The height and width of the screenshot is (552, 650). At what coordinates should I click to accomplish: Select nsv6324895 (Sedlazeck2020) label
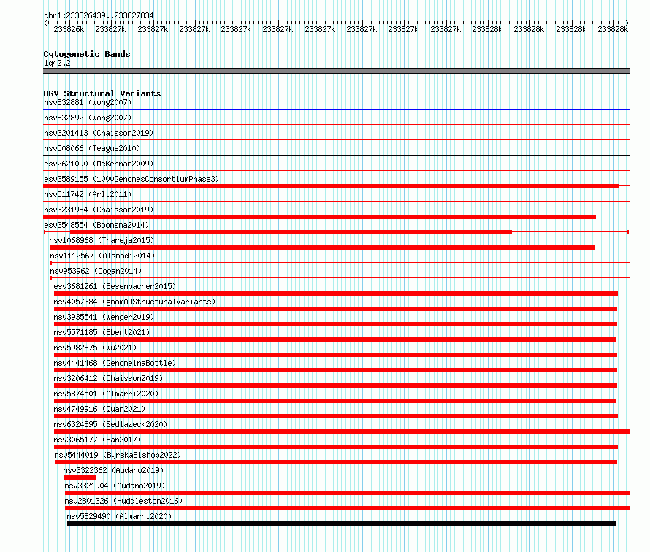click(110, 424)
